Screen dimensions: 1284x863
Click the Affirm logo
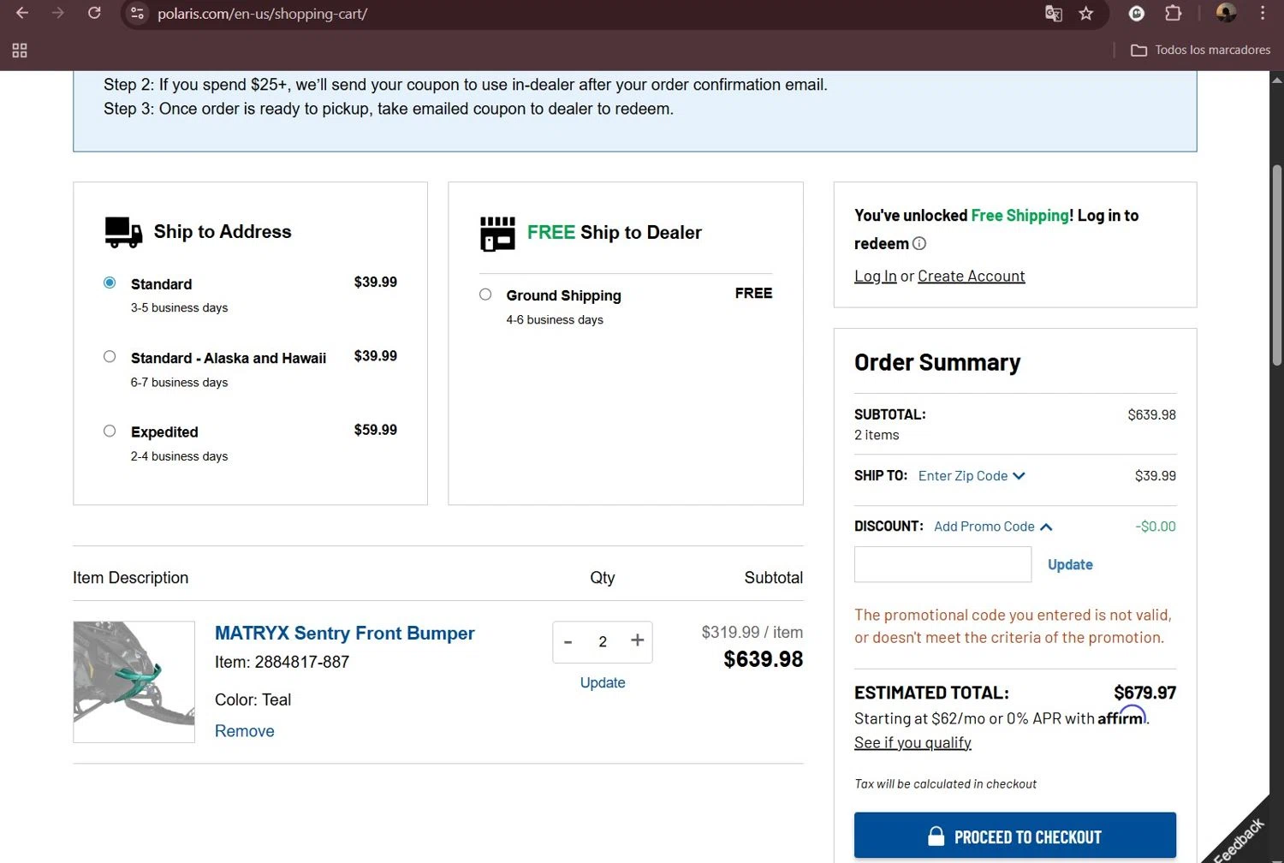(x=1122, y=716)
